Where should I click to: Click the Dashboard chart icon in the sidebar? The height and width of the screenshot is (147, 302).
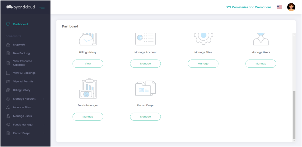tap(8, 24)
